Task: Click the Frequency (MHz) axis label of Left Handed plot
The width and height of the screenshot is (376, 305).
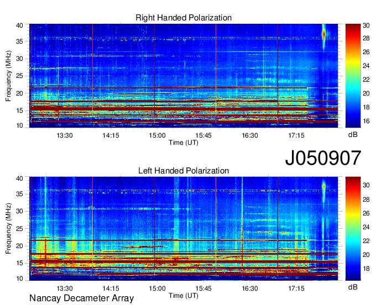Action: click(8, 229)
